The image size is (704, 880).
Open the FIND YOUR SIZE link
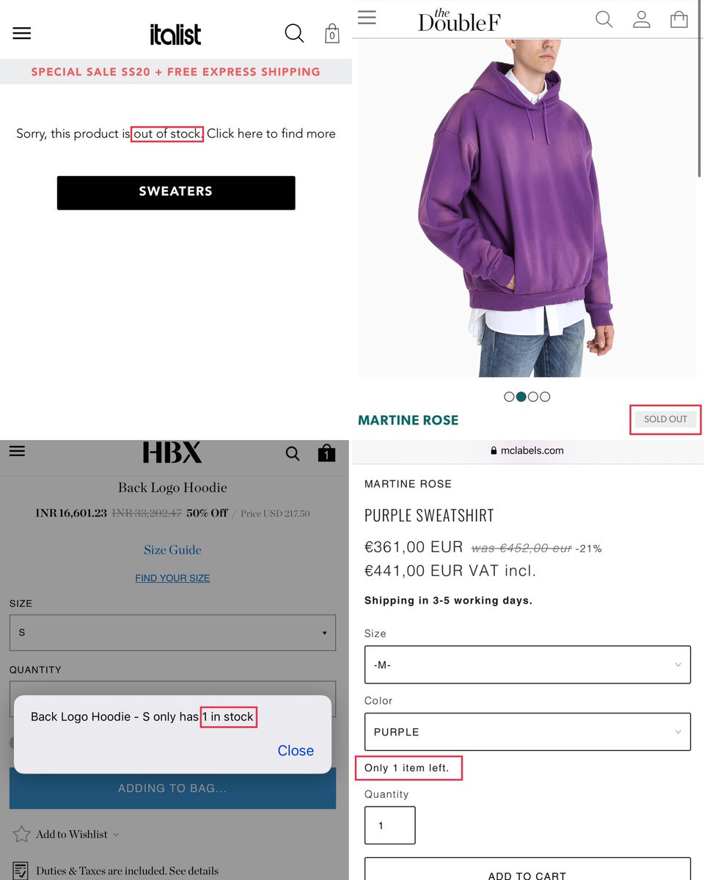[172, 578]
